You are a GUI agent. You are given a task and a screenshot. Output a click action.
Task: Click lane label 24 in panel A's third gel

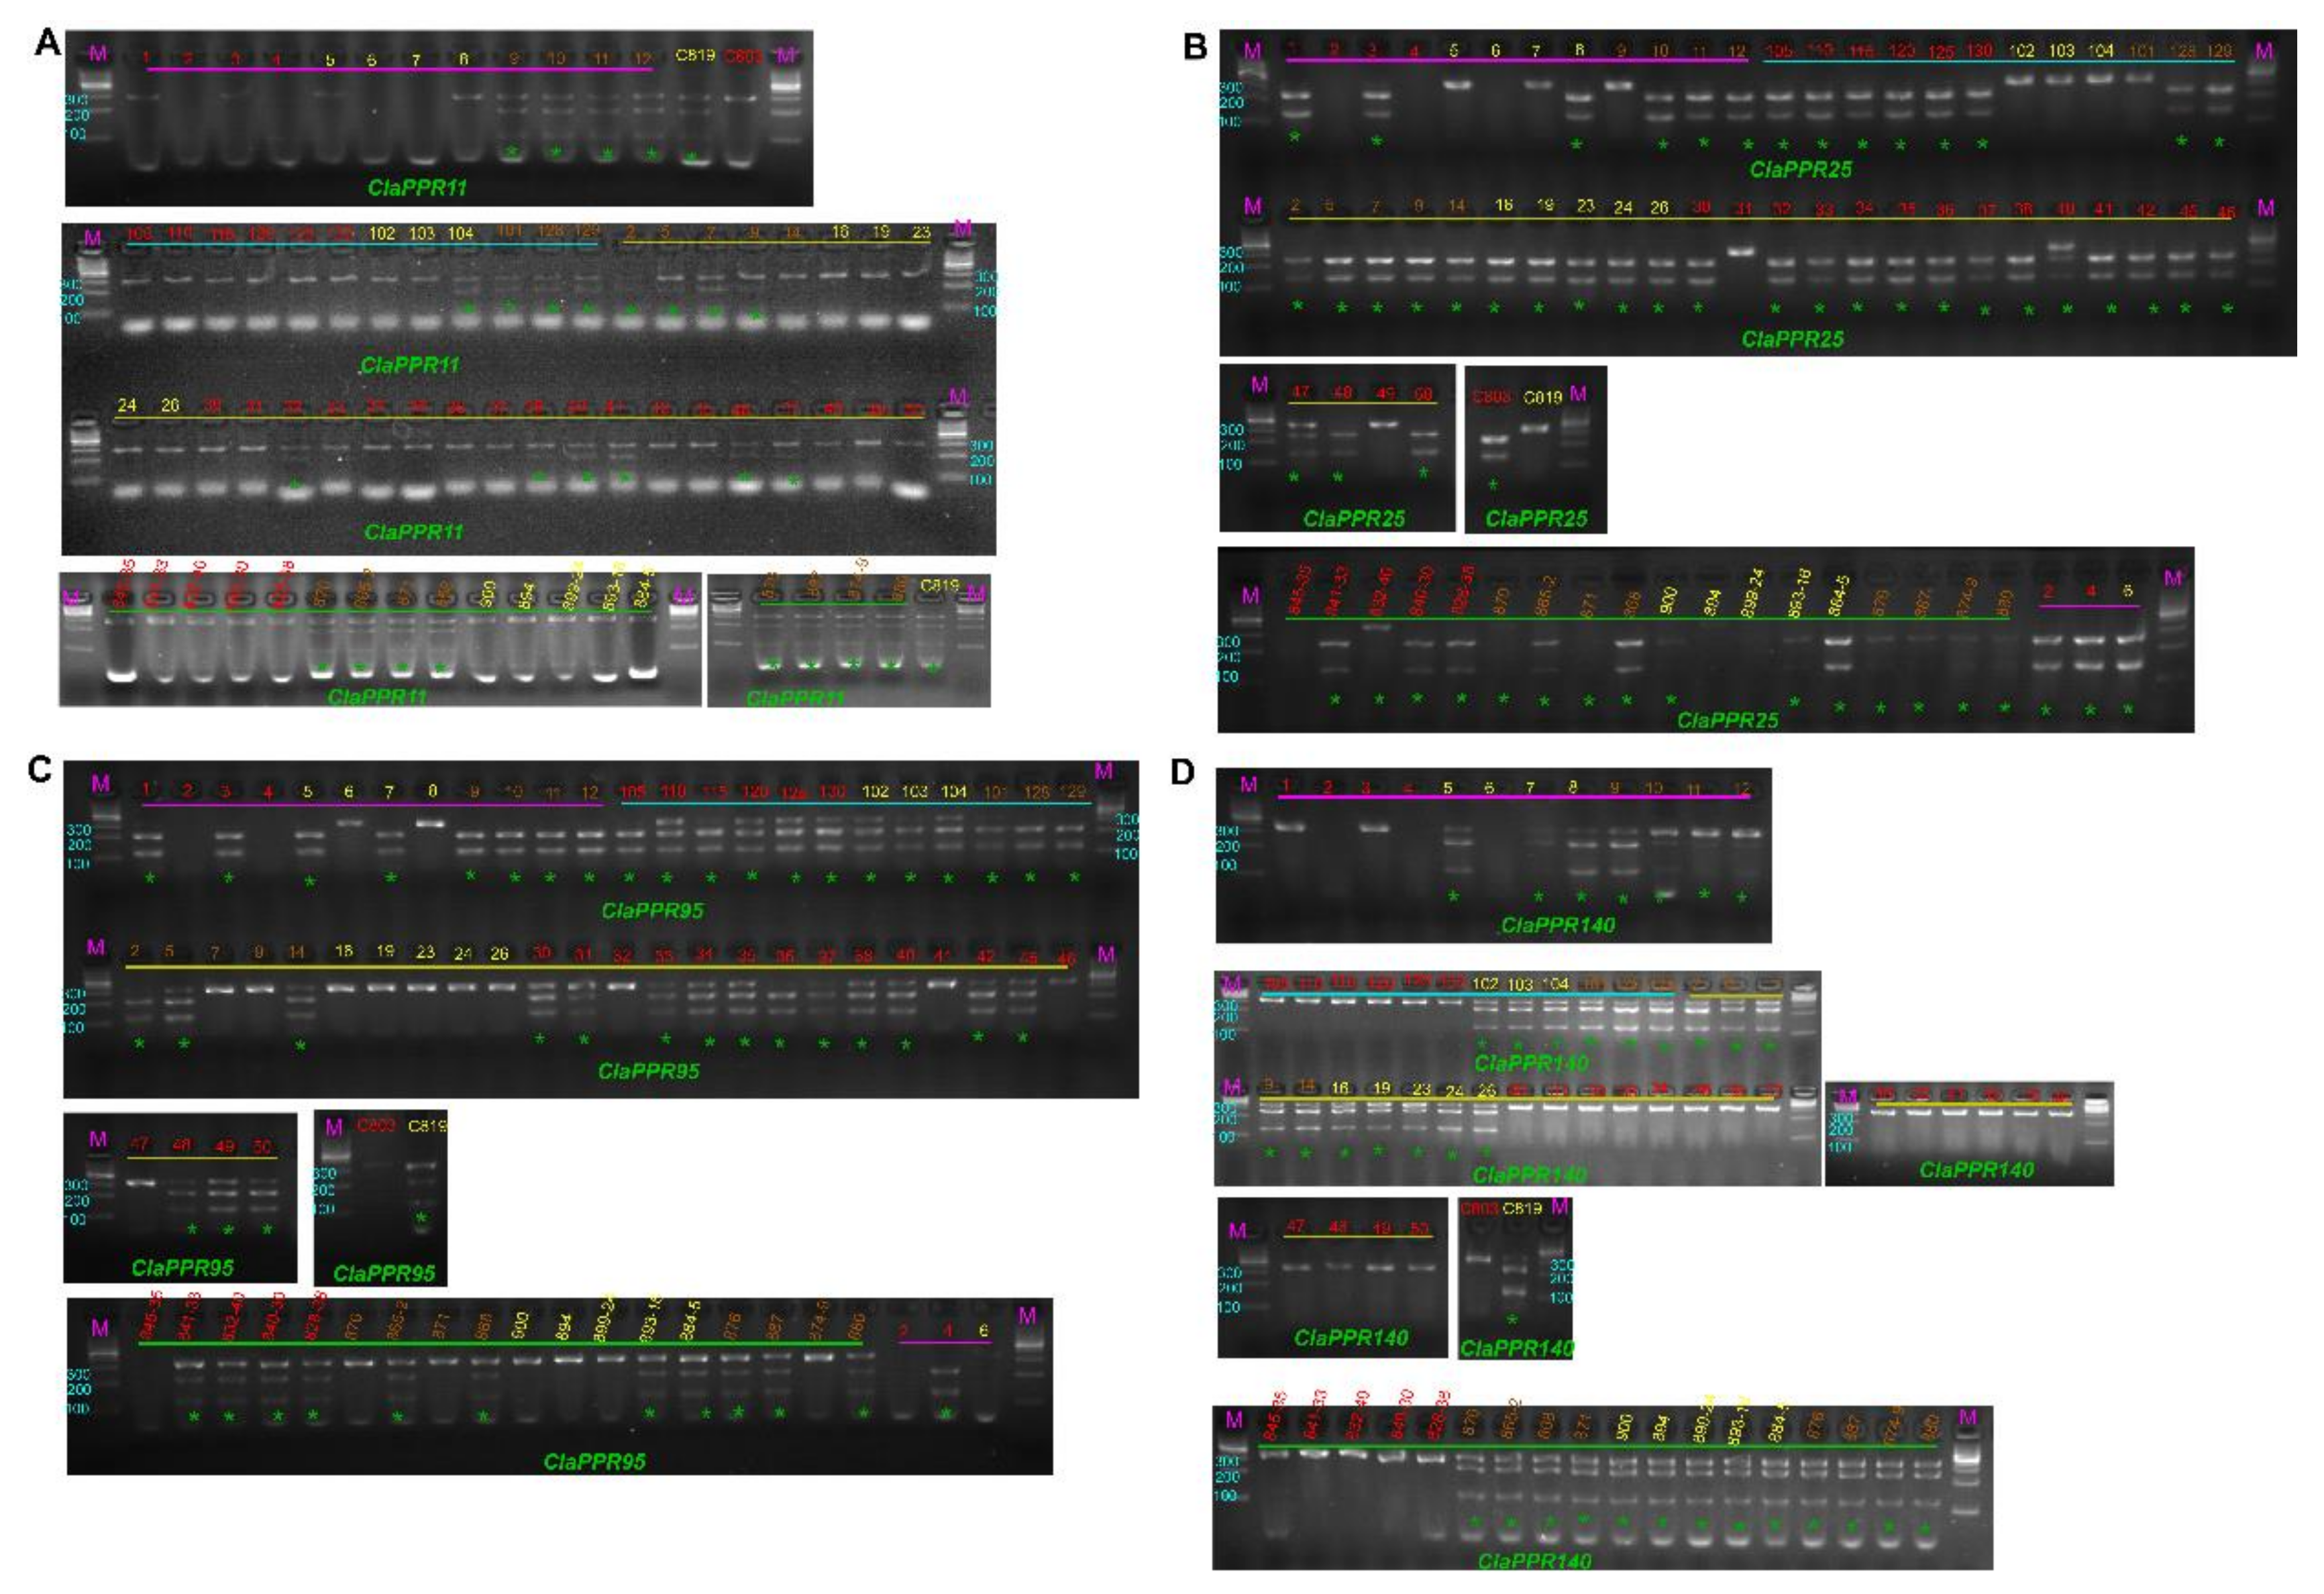click(x=127, y=406)
